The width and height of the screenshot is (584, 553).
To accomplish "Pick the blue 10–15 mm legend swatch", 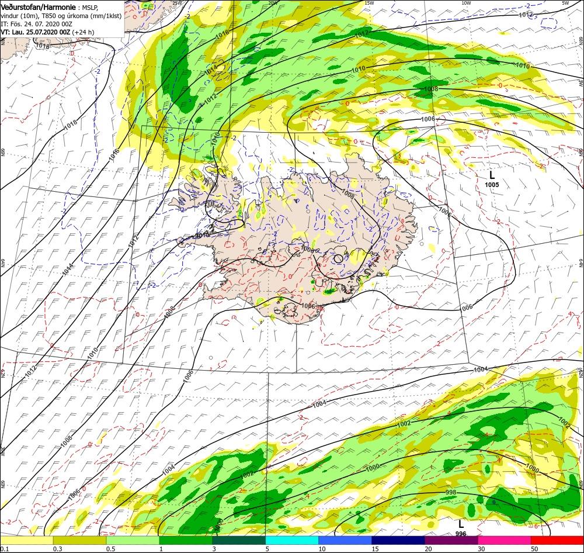I will 345,540.
